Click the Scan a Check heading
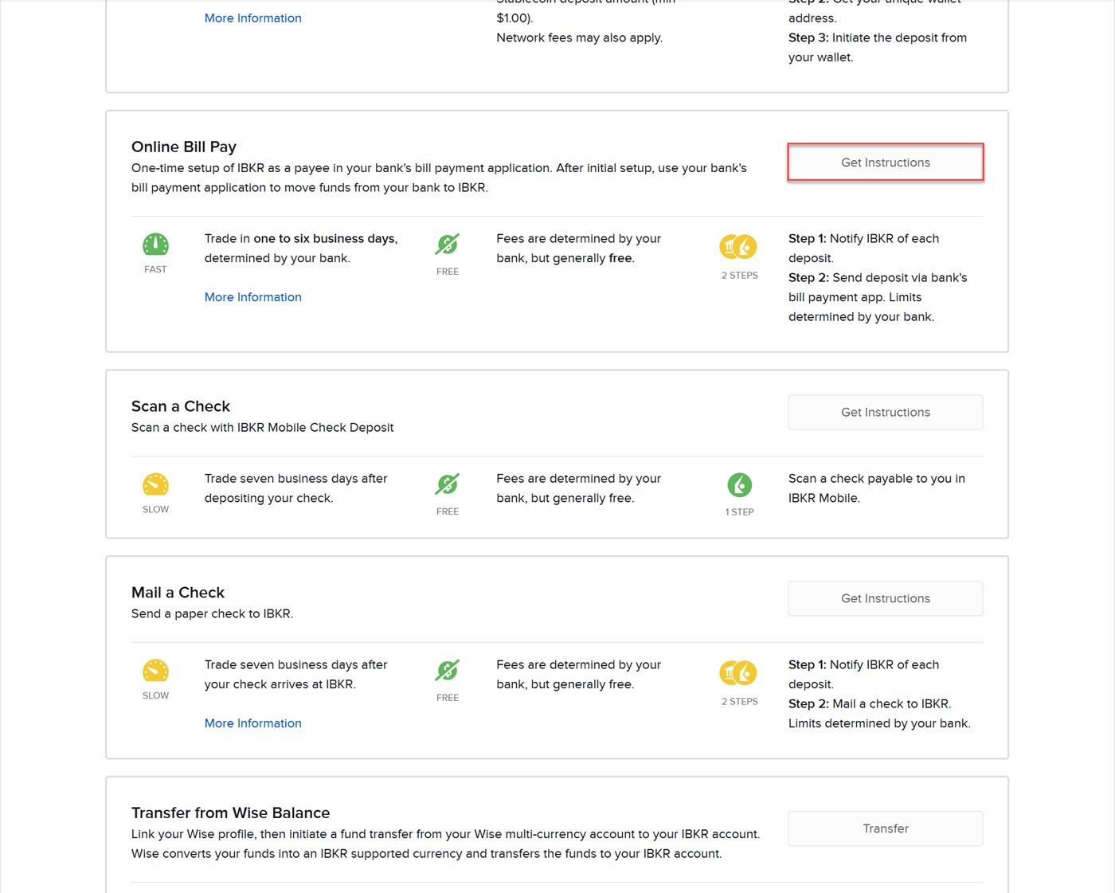This screenshot has height=893, width=1115. [181, 406]
